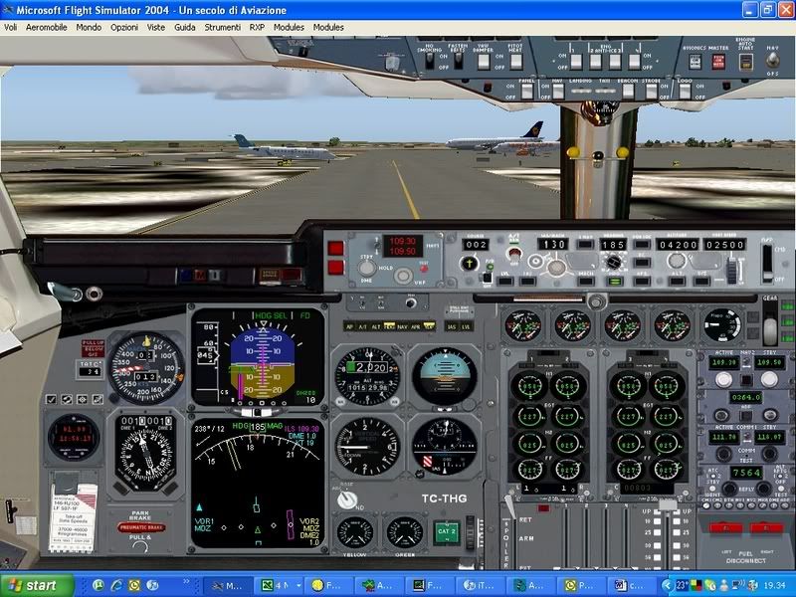
Task: Click the checkmark panel icon
Action: (51, 400)
